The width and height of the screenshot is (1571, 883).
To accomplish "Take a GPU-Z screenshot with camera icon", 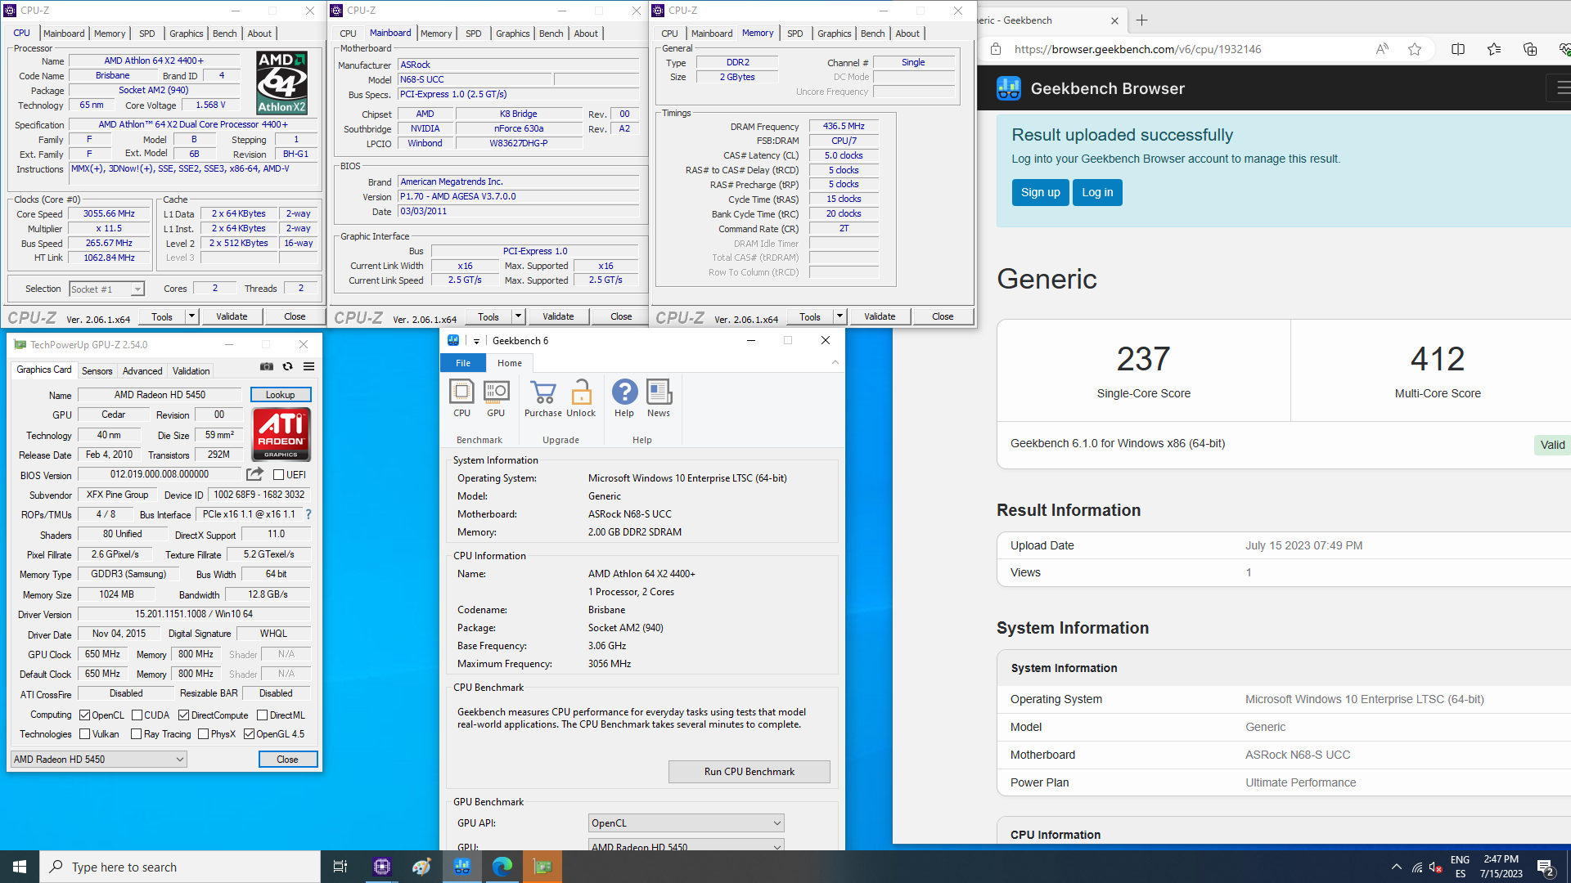I will [x=267, y=366].
